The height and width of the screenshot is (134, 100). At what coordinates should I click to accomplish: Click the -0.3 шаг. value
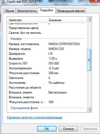(54, 68)
